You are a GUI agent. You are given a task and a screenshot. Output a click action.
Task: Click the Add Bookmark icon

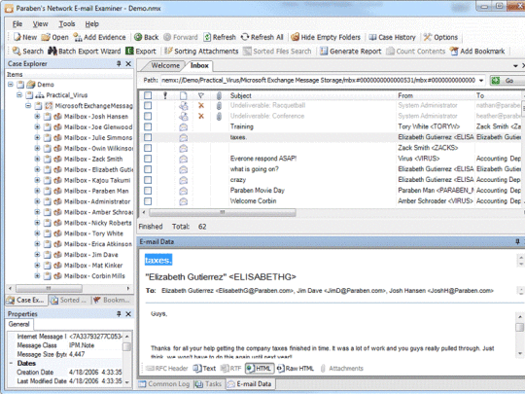coord(454,51)
